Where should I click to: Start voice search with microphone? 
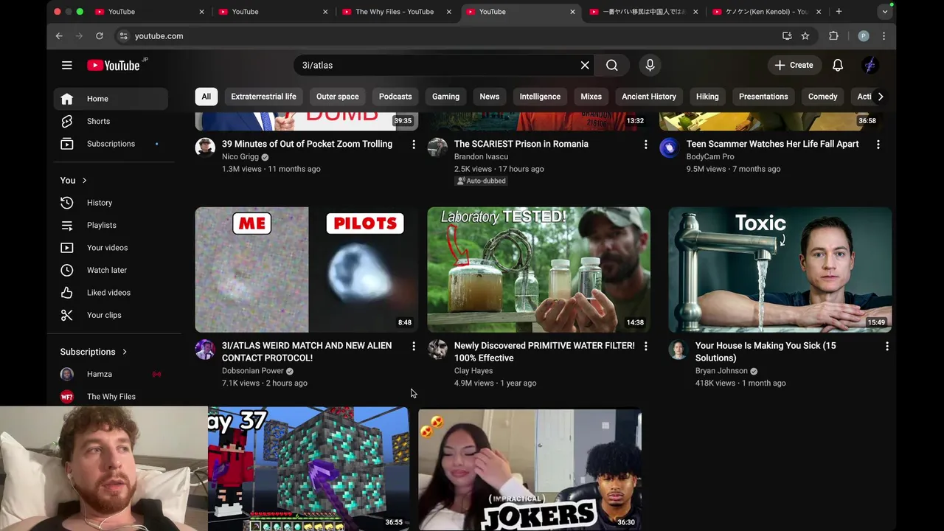(x=650, y=65)
